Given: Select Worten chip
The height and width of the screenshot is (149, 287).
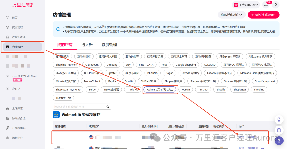Looking at the screenshot, I should tap(185, 89).
